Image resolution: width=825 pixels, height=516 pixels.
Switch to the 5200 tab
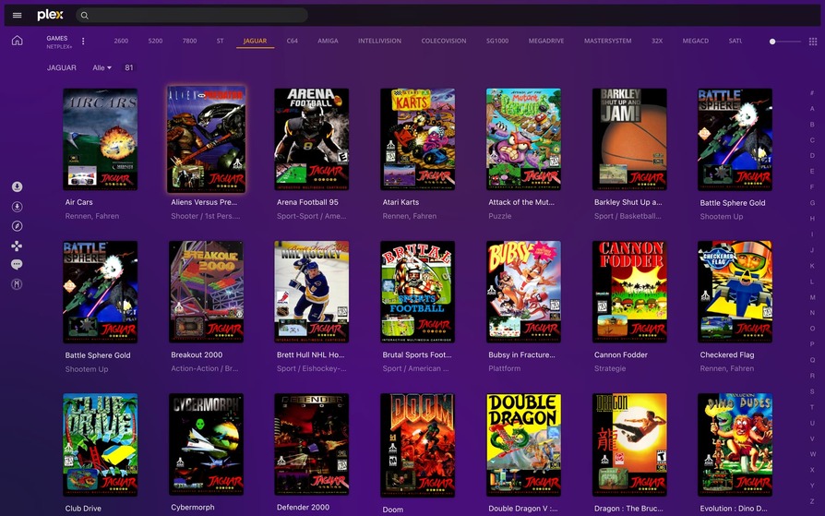155,41
